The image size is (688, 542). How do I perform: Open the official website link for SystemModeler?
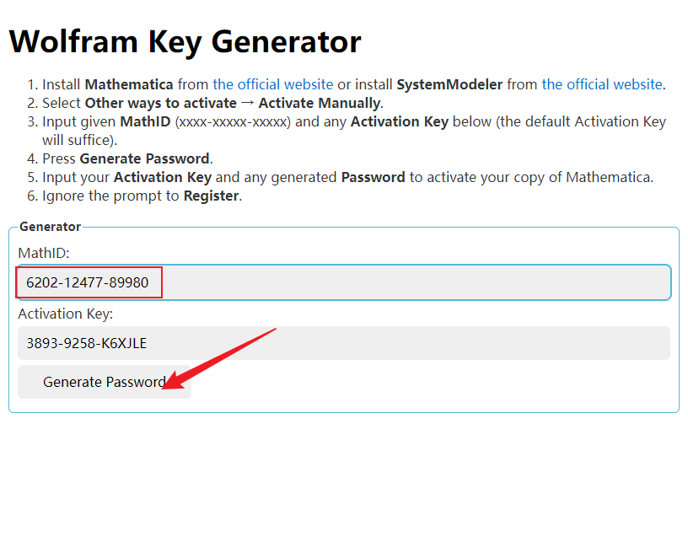click(602, 84)
